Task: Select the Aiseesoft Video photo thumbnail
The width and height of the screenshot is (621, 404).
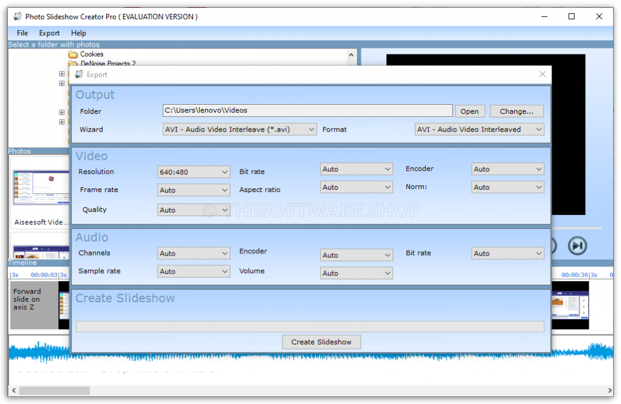Action: 41,188
